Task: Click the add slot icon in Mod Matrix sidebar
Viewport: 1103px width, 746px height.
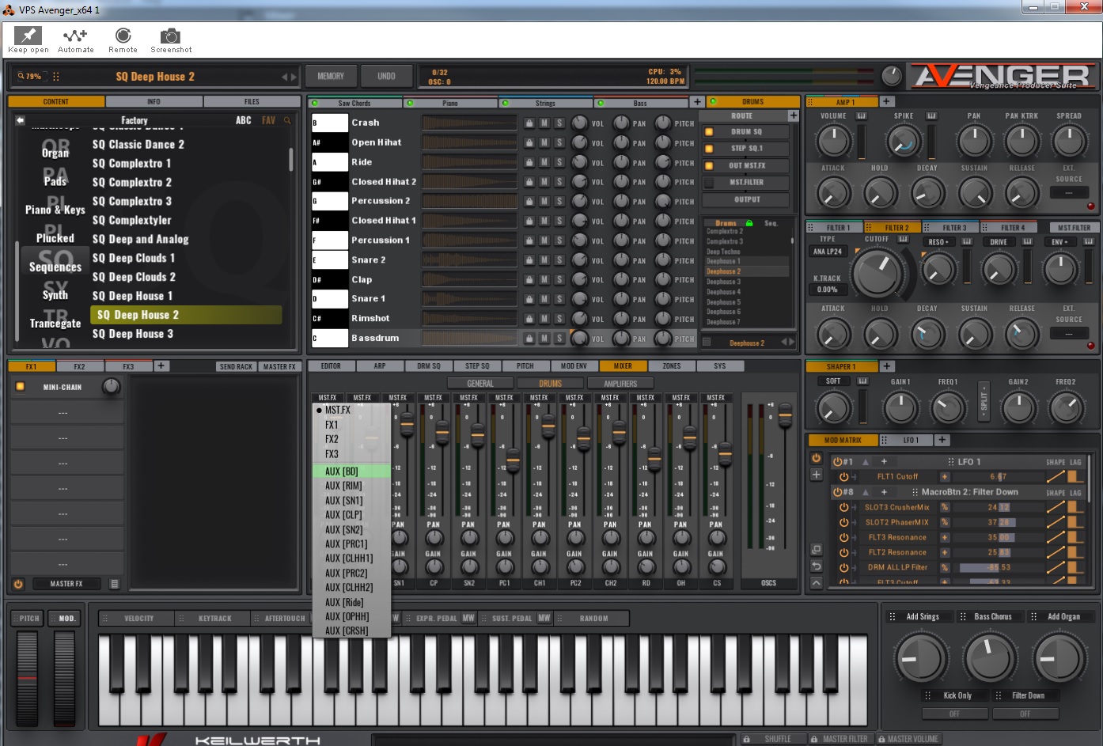Action: [816, 475]
